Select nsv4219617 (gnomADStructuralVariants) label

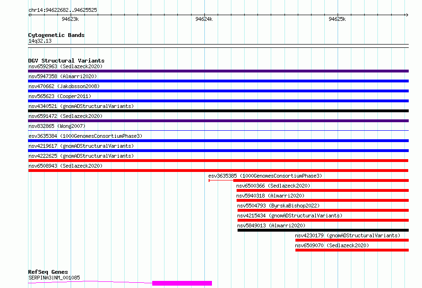(x=81, y=146)
